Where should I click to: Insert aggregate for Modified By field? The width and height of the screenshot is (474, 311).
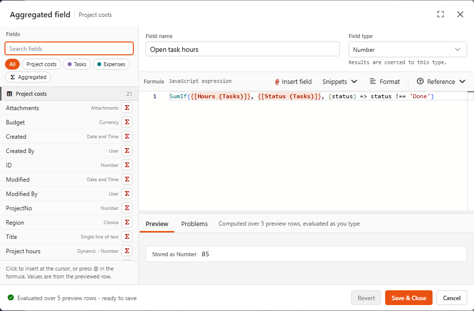(127, 194)
